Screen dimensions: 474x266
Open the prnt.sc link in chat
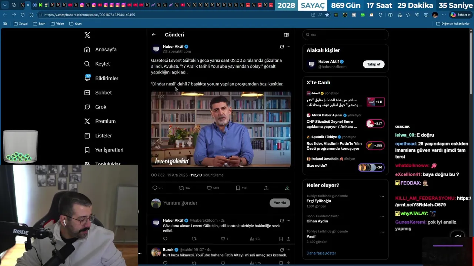(433, 201)
